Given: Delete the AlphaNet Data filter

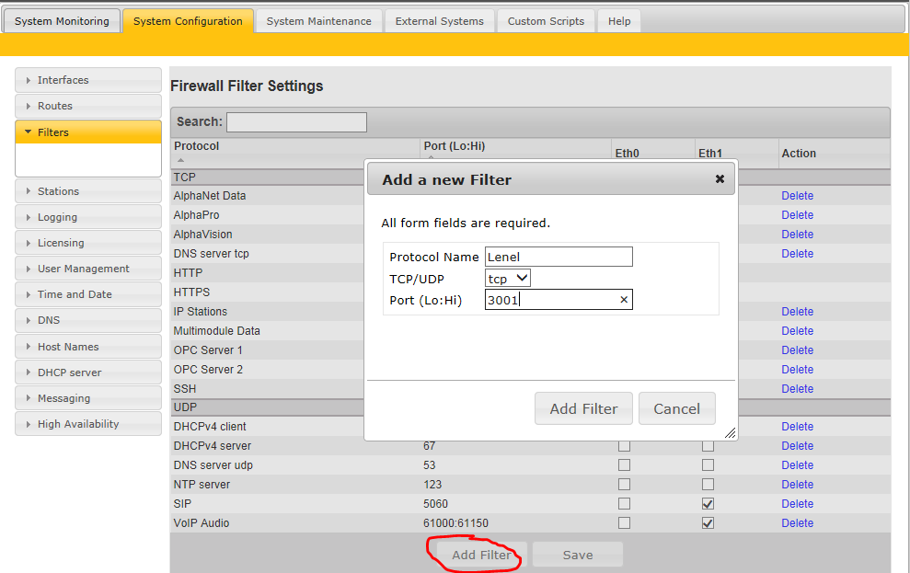Looking at the screenshot, I should coord(797,196).
